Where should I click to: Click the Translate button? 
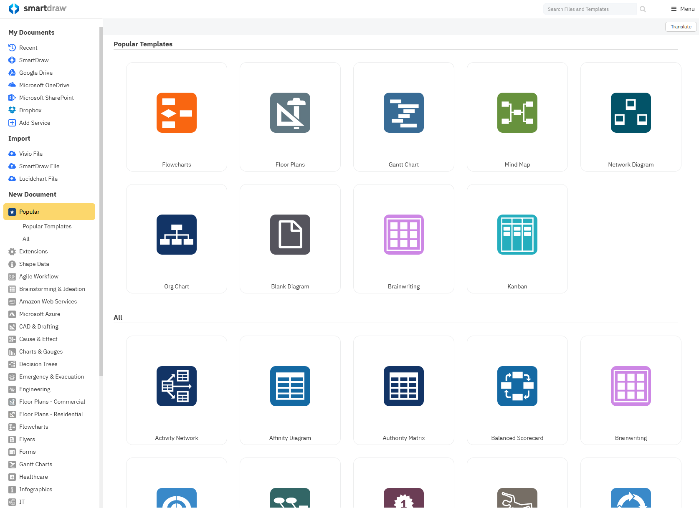pyautogui.click(x=681, y=27)
